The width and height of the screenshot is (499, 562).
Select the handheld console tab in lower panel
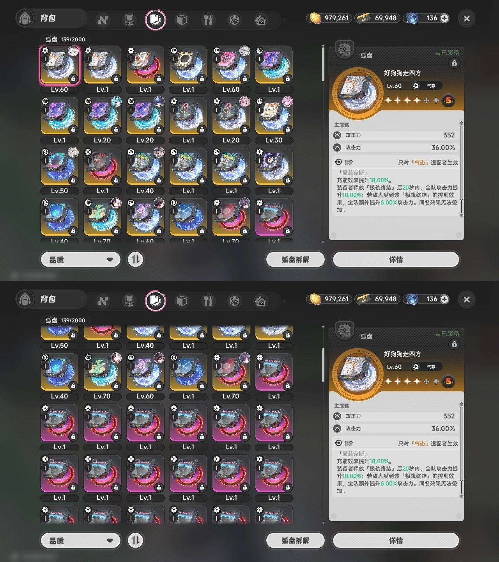coord(129,301)
